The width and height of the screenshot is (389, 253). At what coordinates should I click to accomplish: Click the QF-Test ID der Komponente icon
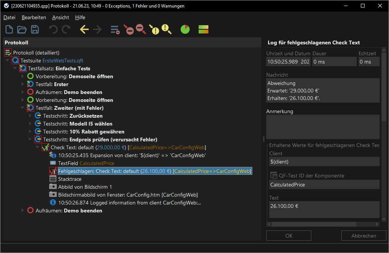(274, 176)
